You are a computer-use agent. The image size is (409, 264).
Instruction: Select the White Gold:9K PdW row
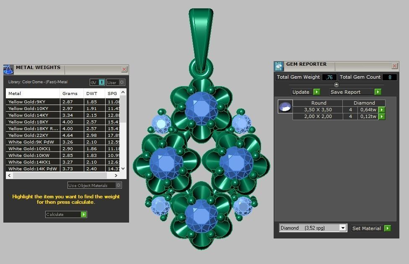(x=62, y=142)
